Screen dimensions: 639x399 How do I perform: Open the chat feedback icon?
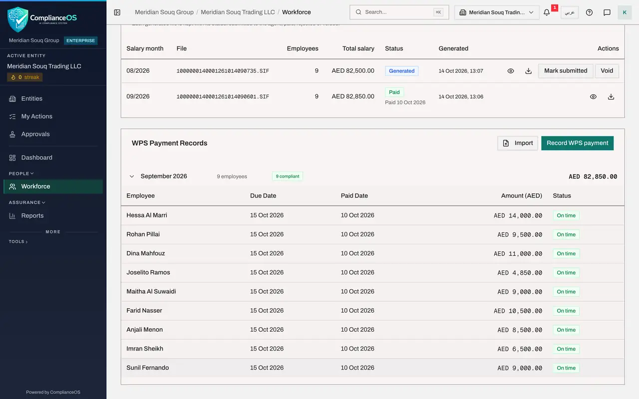tap(607, 12)
